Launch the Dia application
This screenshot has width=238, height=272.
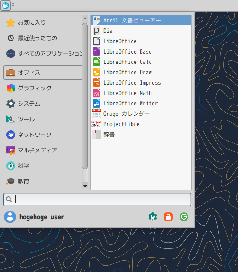pos(141,31)
